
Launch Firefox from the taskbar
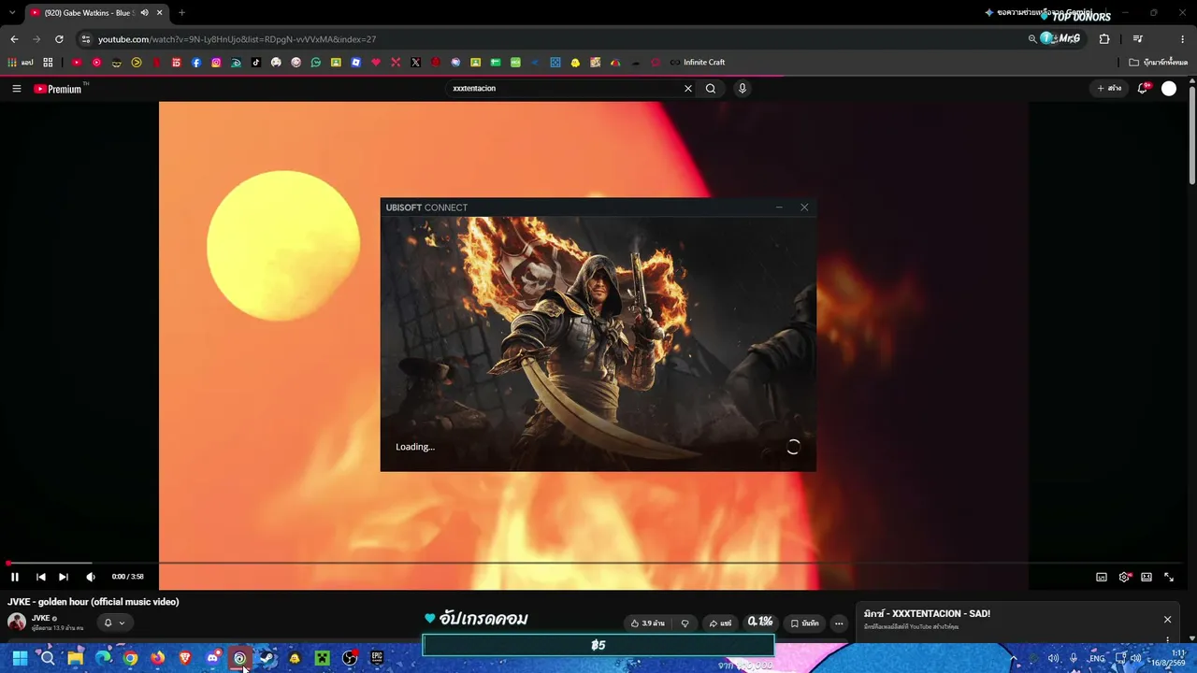(x=157, y=658)
